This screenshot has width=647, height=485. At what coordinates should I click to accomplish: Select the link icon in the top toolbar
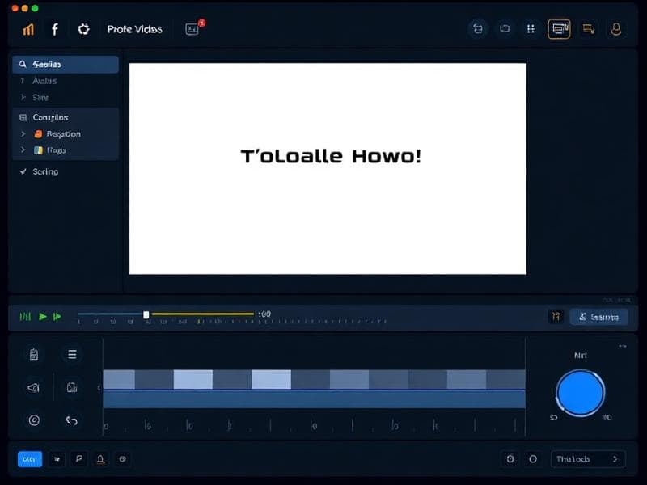[x=478, y=28]
